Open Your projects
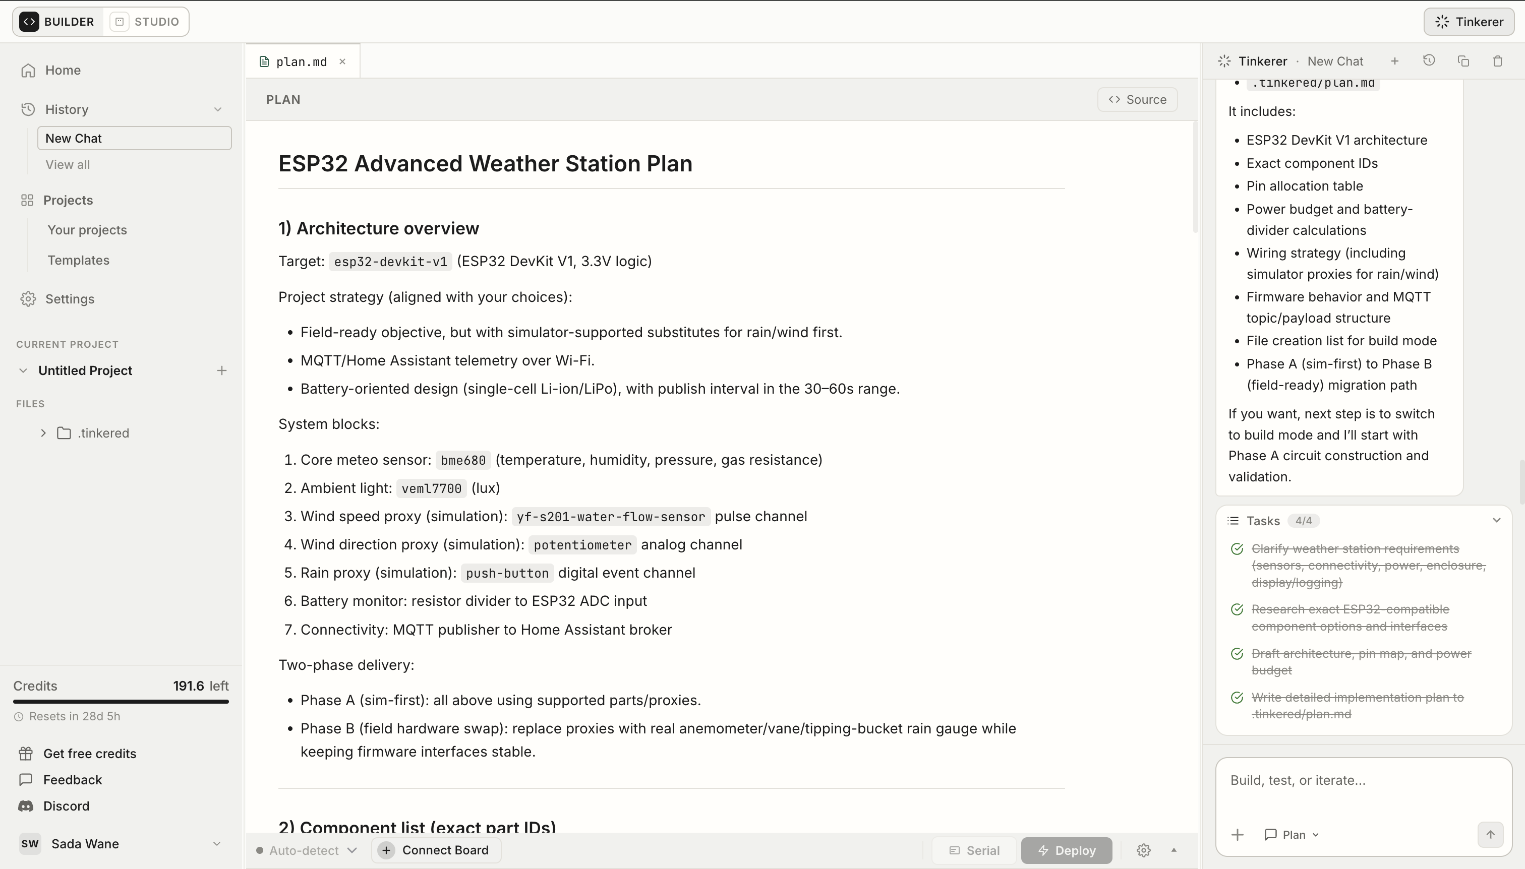This screenshot has width=1525, height=869. tap(87, 230)
